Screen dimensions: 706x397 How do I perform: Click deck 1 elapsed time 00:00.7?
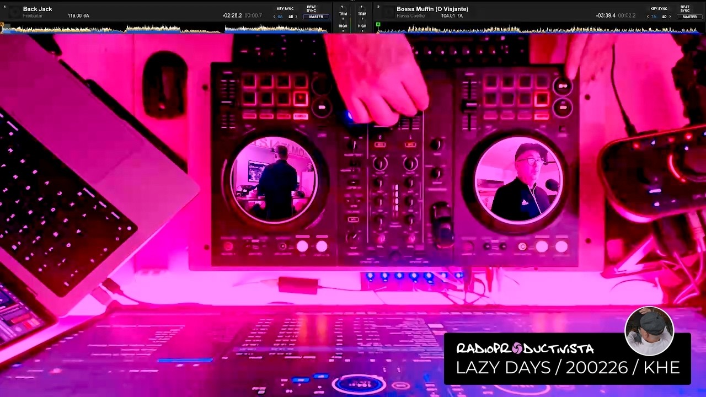pos(253,15)
